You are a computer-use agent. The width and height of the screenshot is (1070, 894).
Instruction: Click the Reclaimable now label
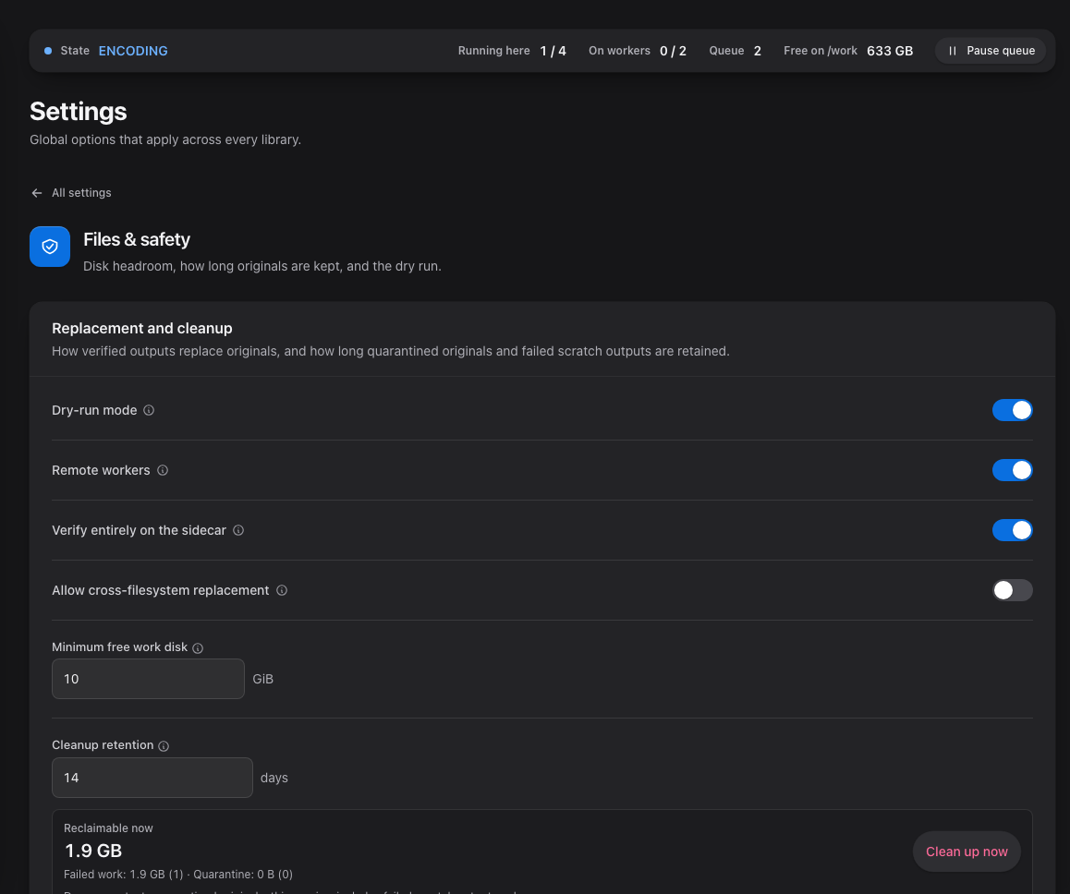(108, 828)
